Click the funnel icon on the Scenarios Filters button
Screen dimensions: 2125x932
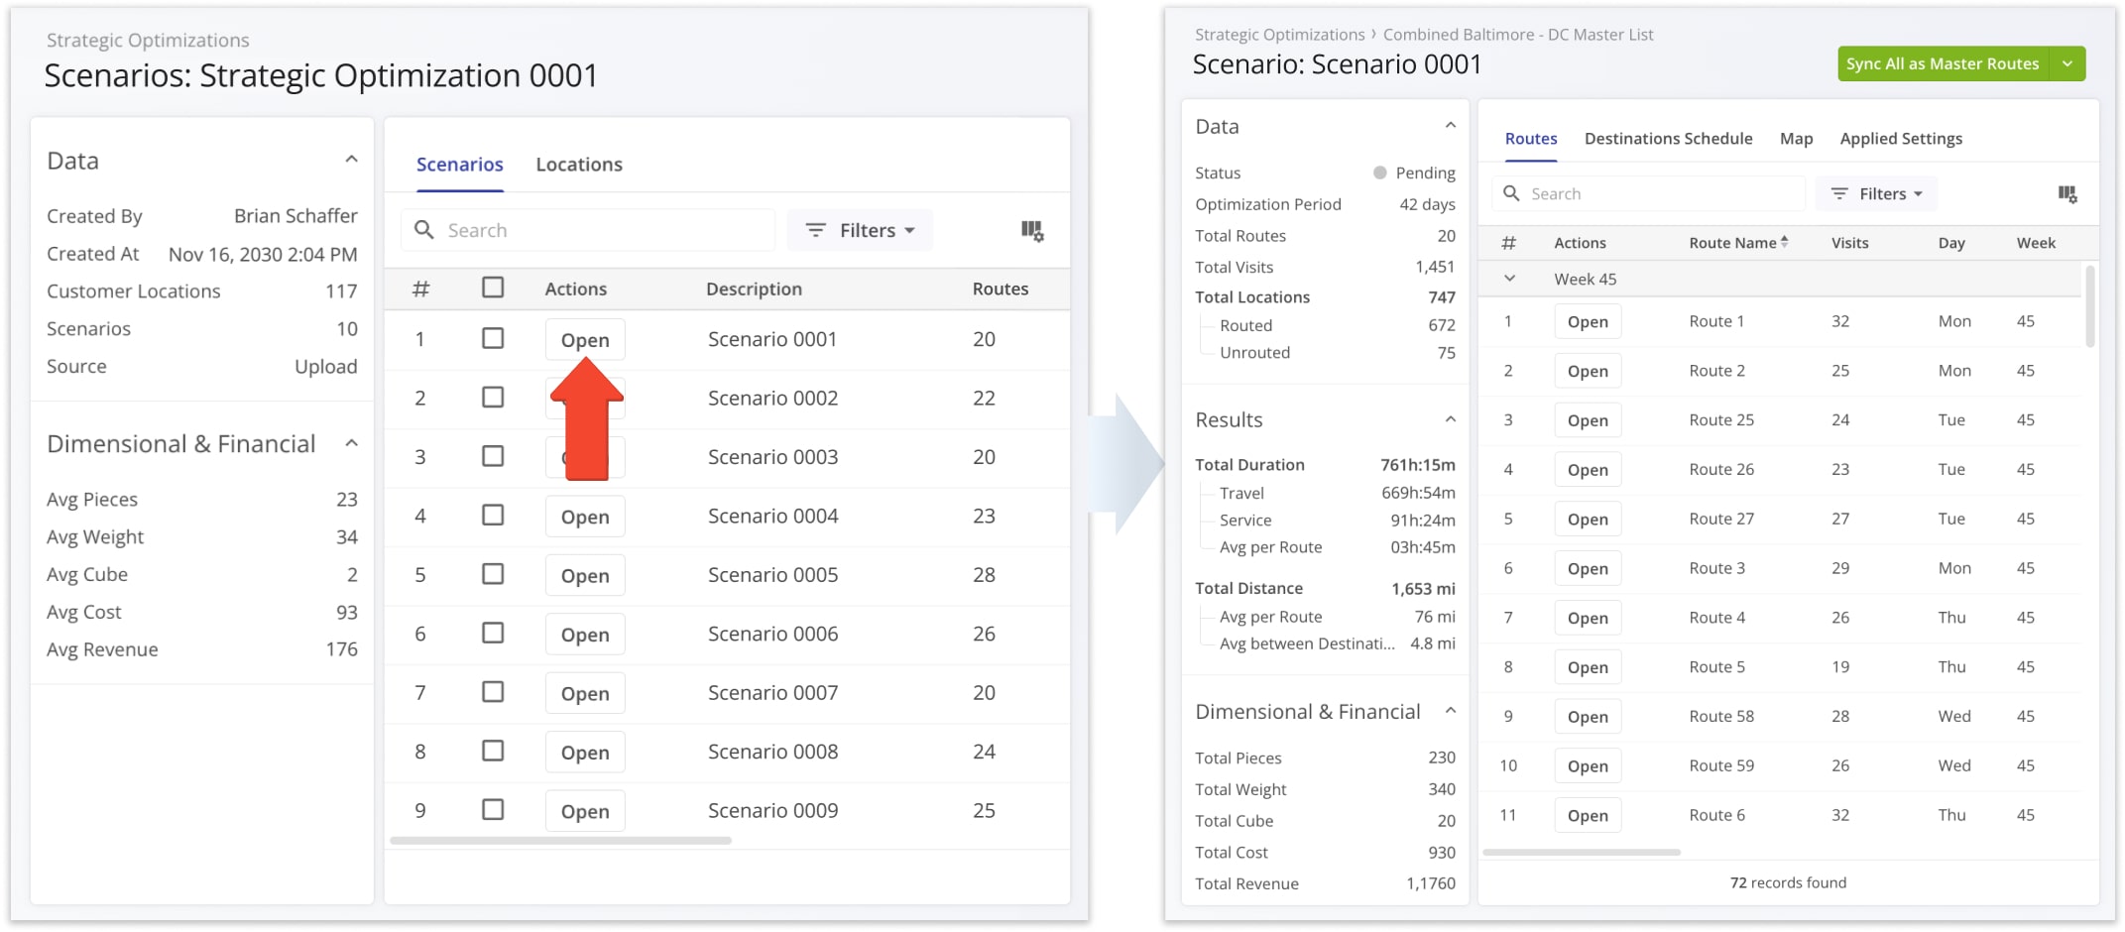pyautogui.click(x=815, y=229)
